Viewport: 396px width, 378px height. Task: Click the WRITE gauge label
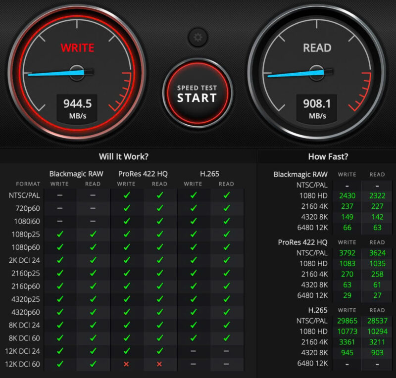coord(78,47)
